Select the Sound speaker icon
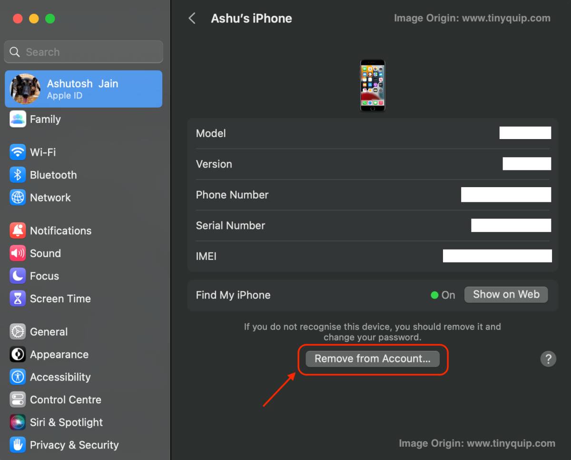The width and height of the screenshot is (571, 460). (x=18, y=253)
